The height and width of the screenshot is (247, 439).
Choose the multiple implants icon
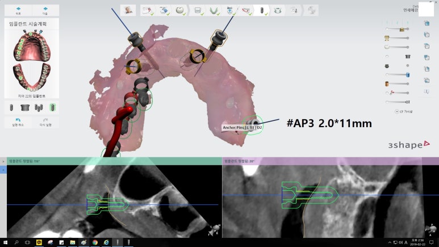pos(39,107)
